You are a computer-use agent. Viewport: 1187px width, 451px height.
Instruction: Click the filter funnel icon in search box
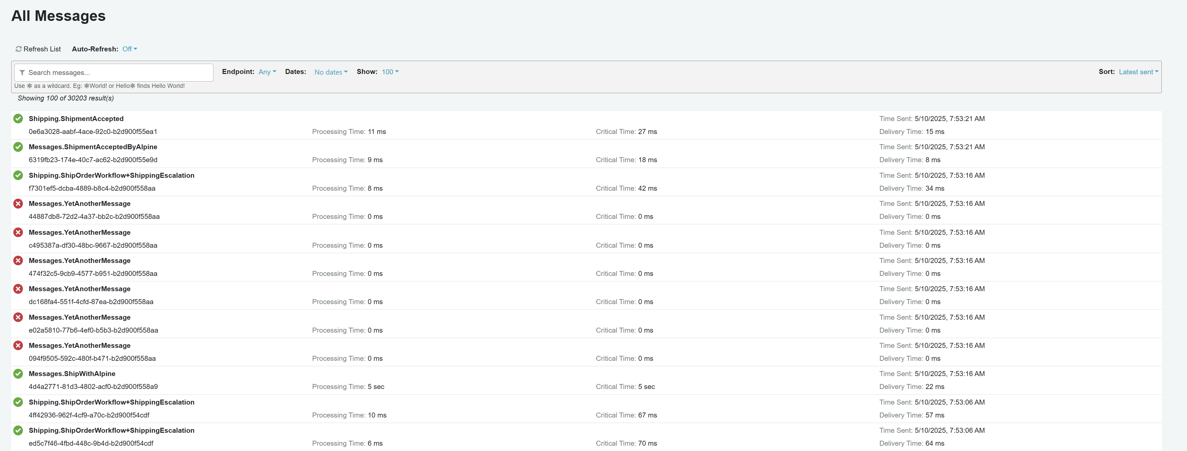click(x=22, y=73)
